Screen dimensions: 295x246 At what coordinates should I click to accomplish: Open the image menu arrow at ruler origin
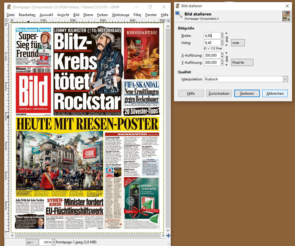click(x=7, y=20)
